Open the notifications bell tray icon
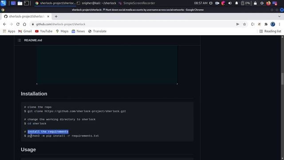The height and width of the screenshot is (160, 284). 237,3
